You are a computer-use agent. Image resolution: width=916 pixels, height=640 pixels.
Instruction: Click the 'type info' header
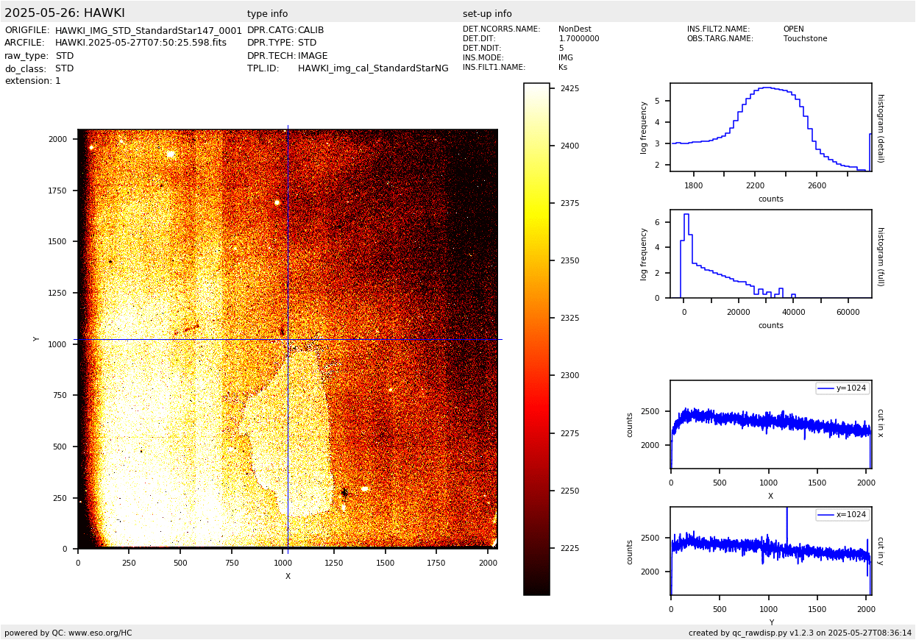(x=267, y=14)
